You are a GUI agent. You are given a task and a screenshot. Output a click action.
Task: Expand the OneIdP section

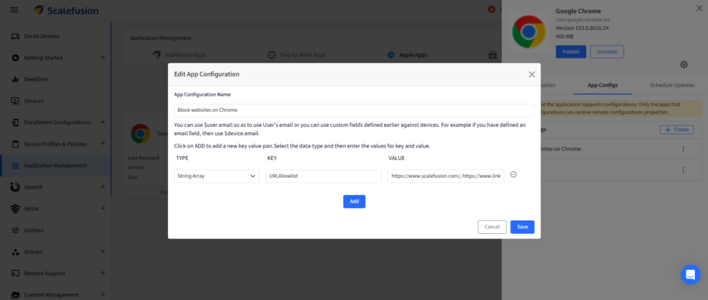103,187
